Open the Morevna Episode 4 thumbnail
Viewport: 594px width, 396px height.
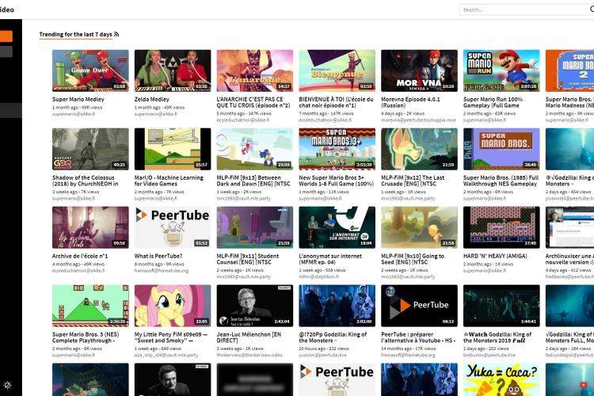[x=419, y=70]
